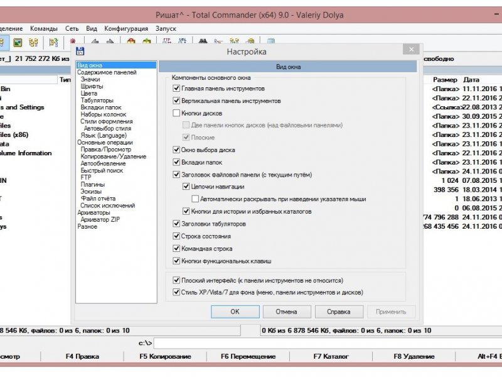Enable the Кнопки дисков checkbox
Viewport: 502px width, 377px height.
(x=176, y=113)
